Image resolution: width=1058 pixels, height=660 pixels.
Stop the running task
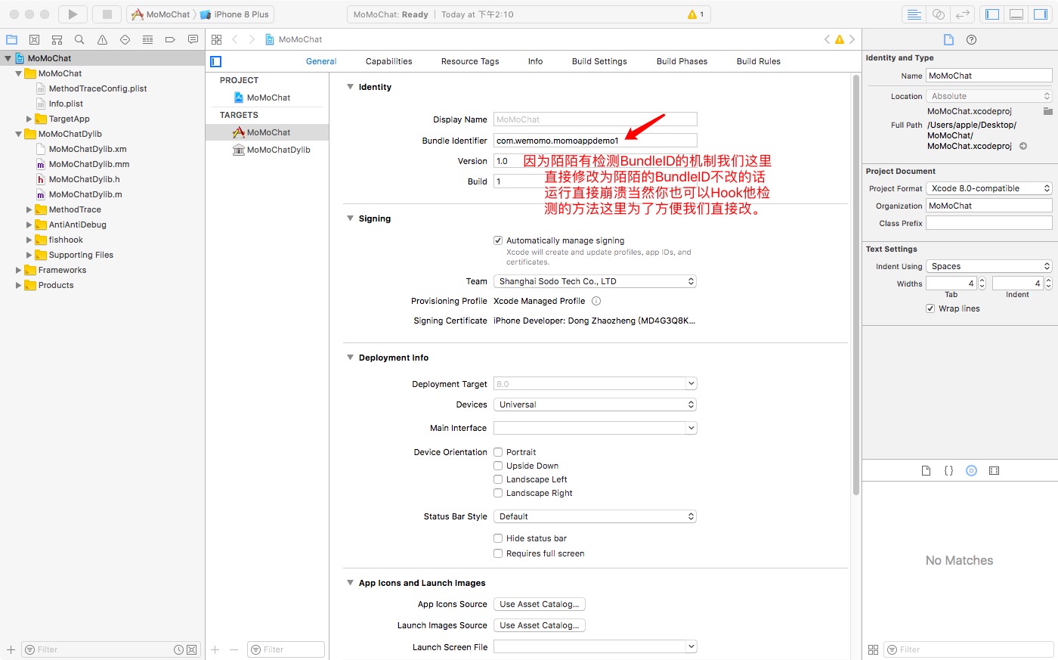107,14
